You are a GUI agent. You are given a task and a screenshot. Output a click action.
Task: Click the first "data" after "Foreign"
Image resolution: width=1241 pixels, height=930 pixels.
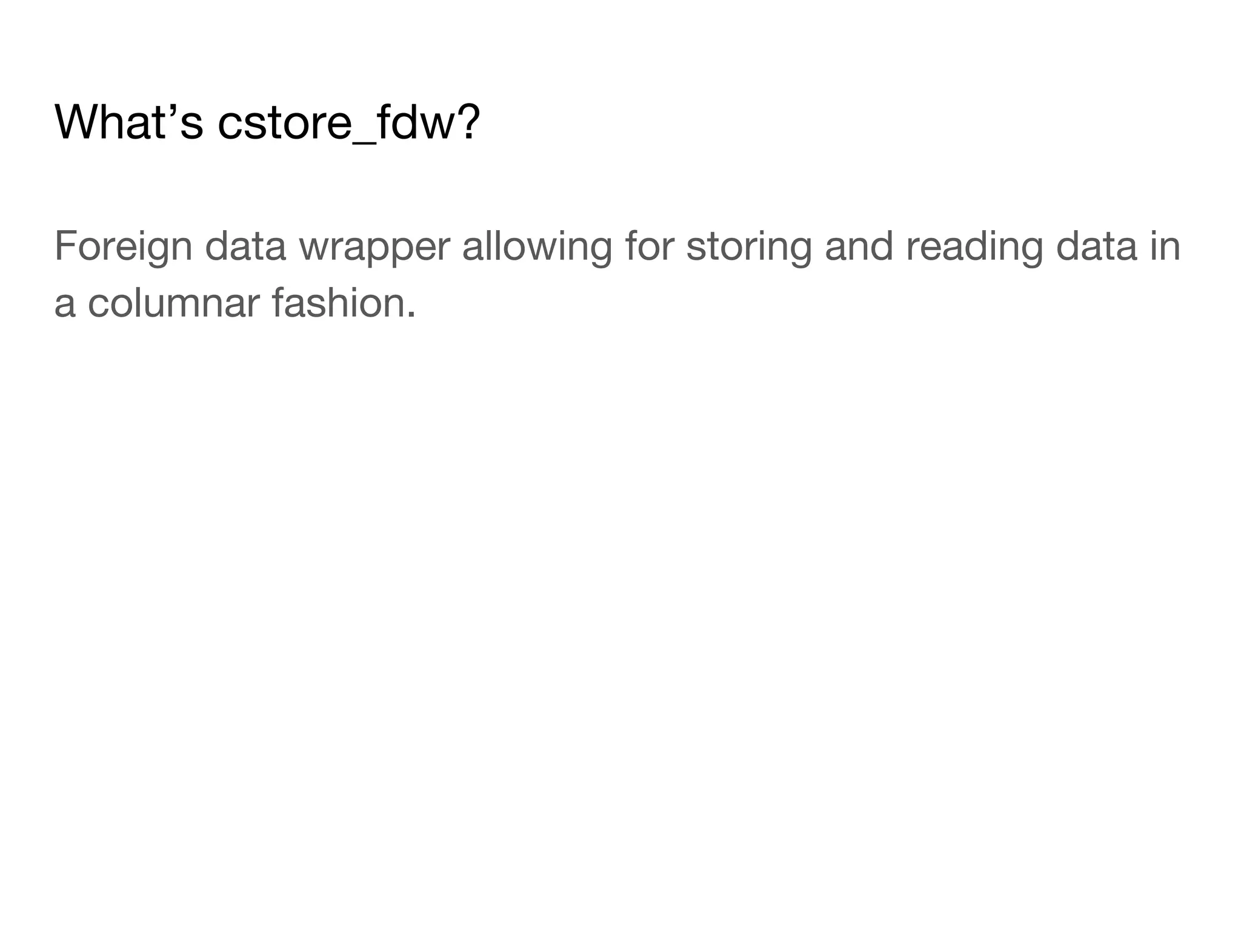(x=245, y=247)
